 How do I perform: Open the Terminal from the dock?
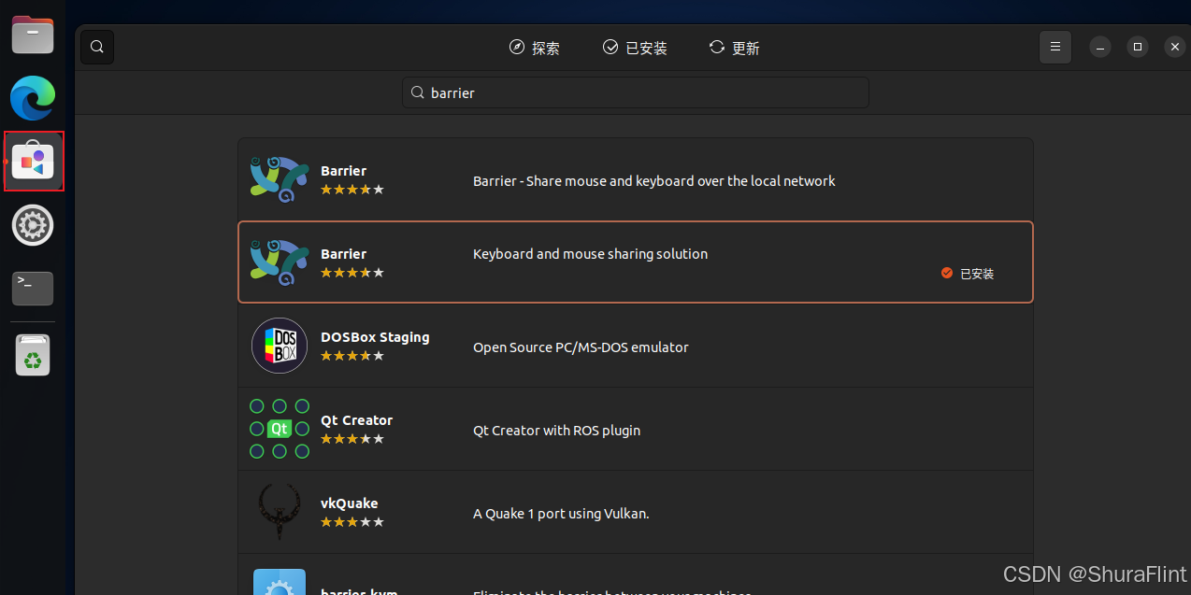click(33, 288)
